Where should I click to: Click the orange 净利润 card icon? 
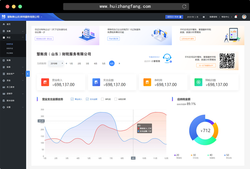[147, 82]
